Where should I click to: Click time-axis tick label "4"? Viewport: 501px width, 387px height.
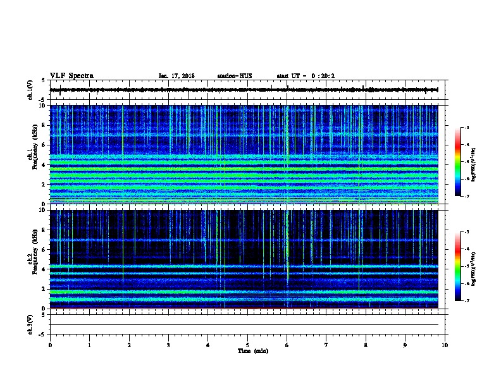(207, 345)
